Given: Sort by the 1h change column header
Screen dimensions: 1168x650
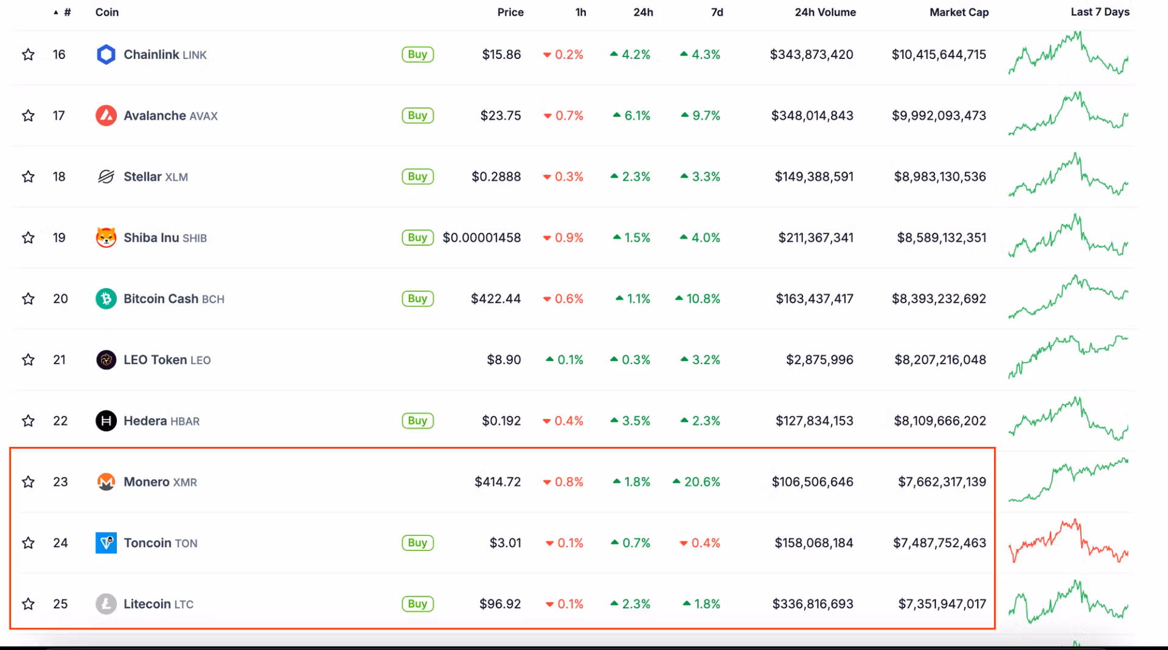Looking at the screenshot, I should click(x=581, y=12).
